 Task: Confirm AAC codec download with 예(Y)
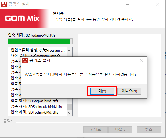[102, 91]
